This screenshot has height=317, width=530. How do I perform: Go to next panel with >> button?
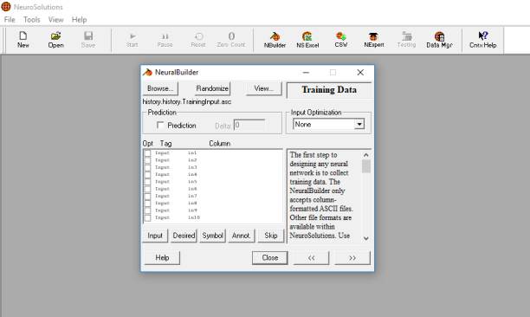[352, 258]
